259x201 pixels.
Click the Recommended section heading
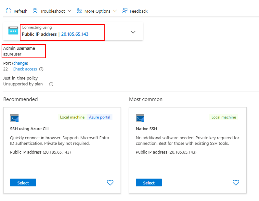[20, 99]
